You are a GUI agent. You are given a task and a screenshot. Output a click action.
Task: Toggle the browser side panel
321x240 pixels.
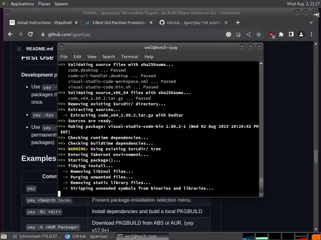291,34
